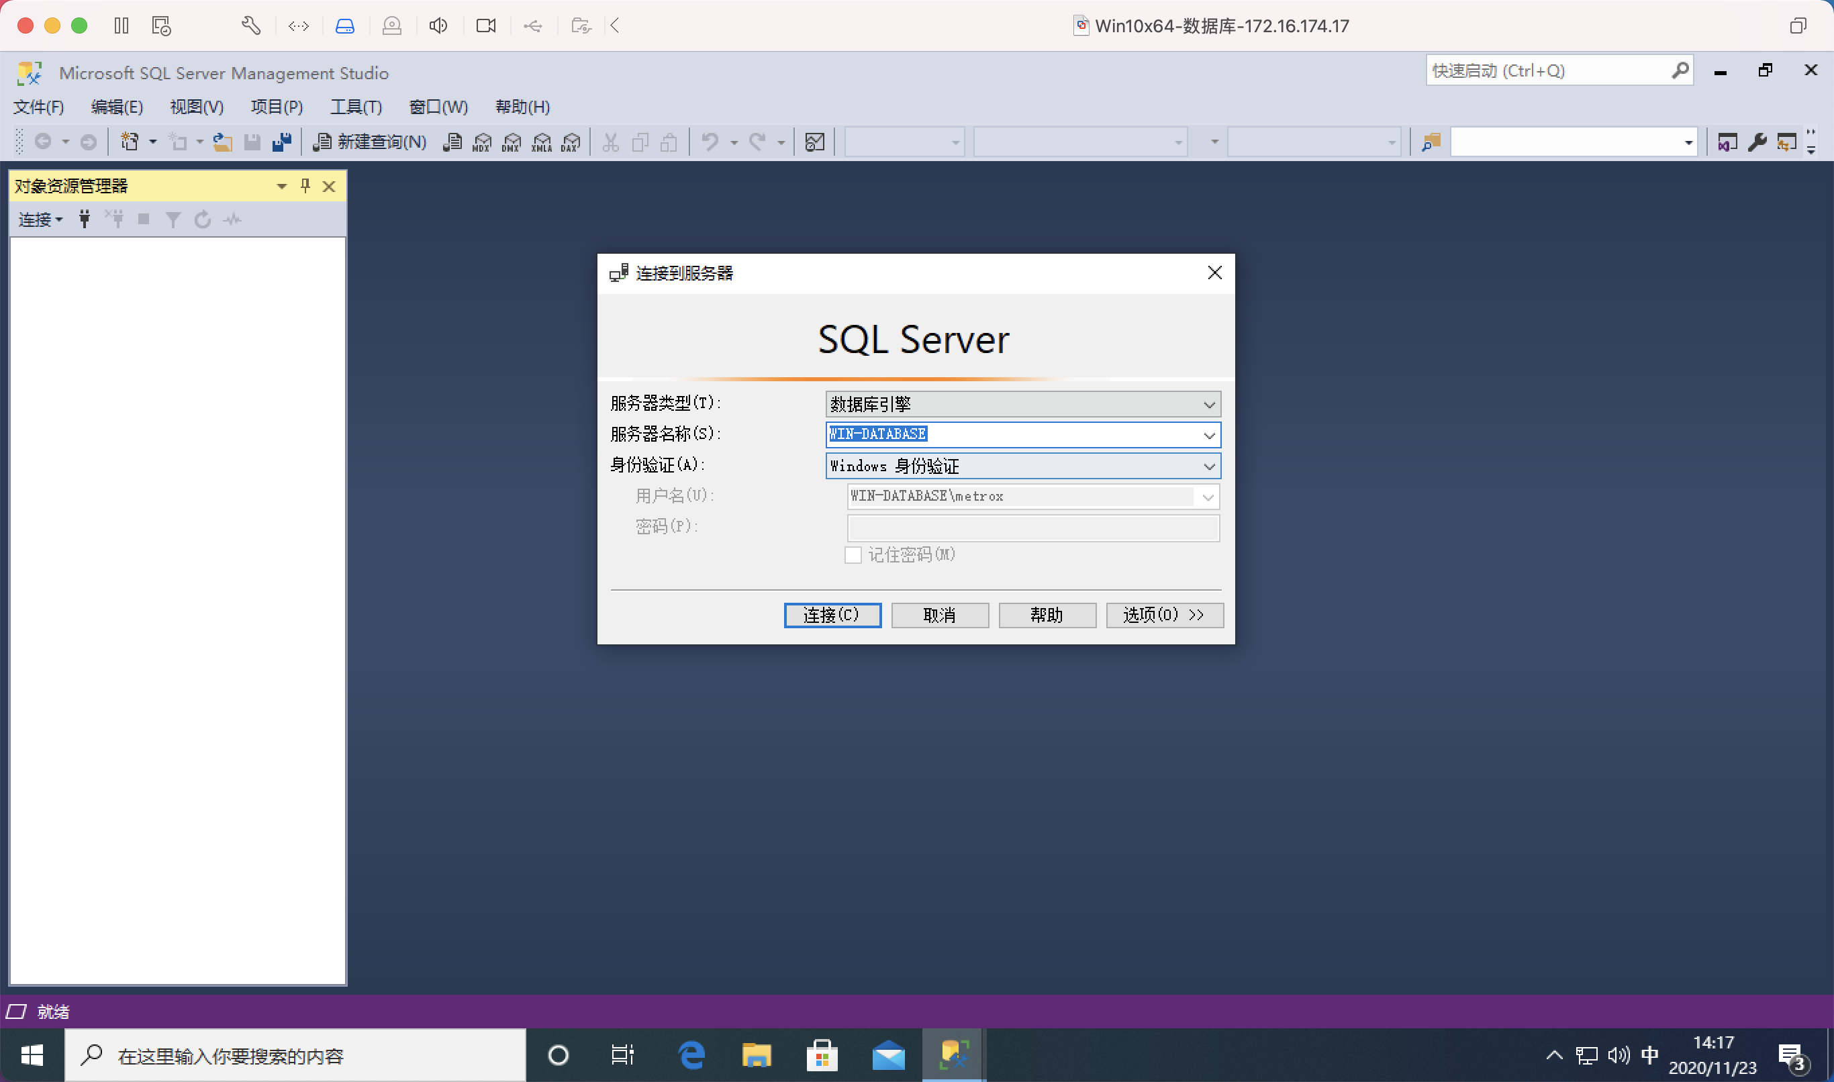Click the Object Explorer refresh icon
Viewport: 1834px width, 1082px height.
203,219
